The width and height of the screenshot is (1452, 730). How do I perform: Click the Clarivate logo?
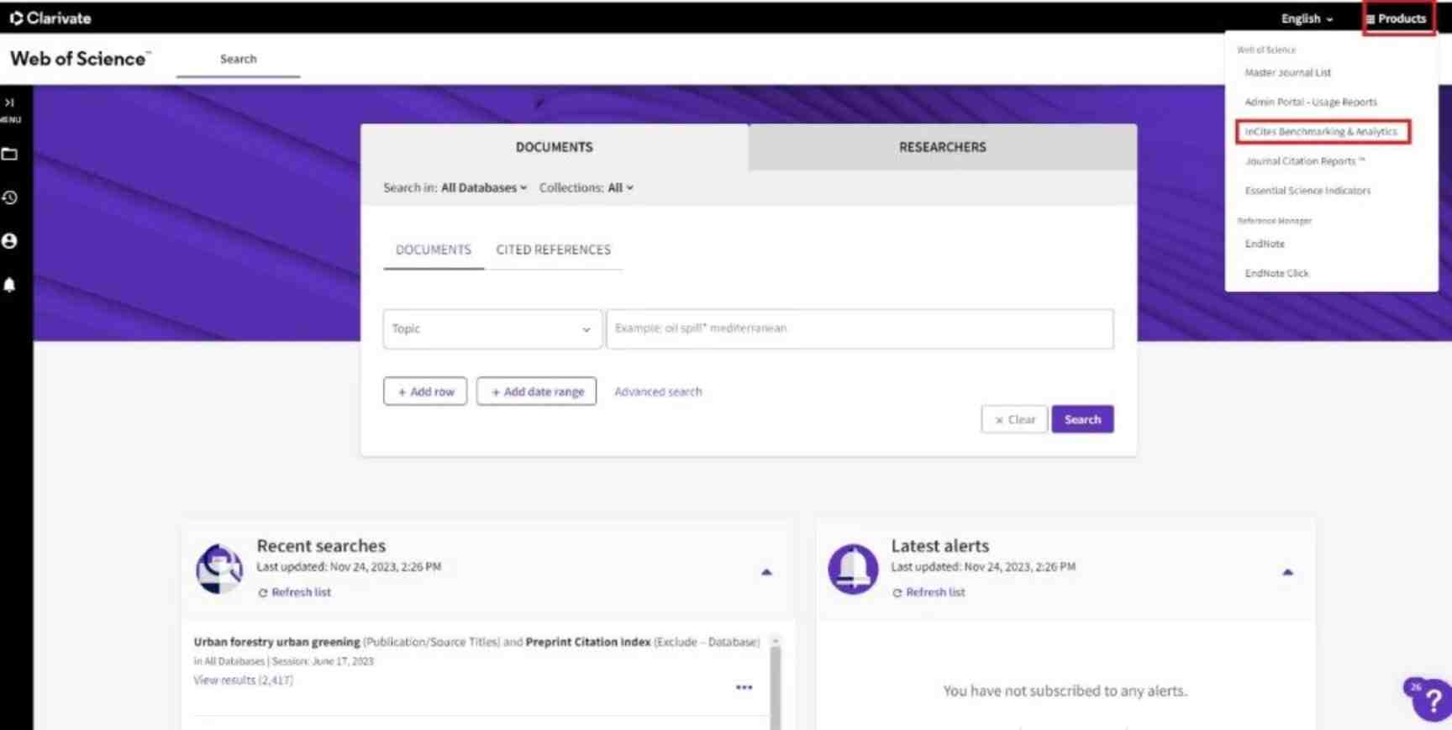[50, 18]
